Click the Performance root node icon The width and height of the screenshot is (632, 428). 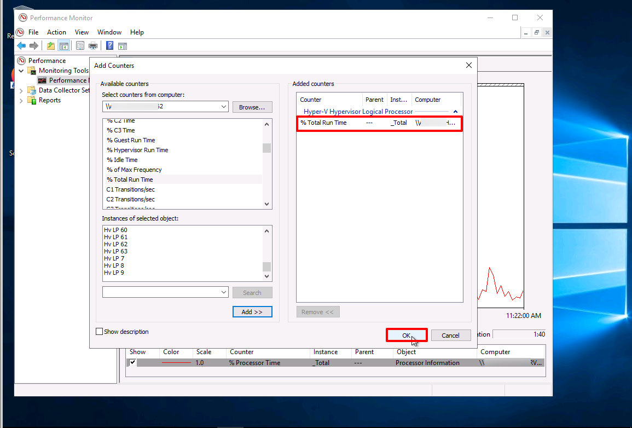pos(22,60)
